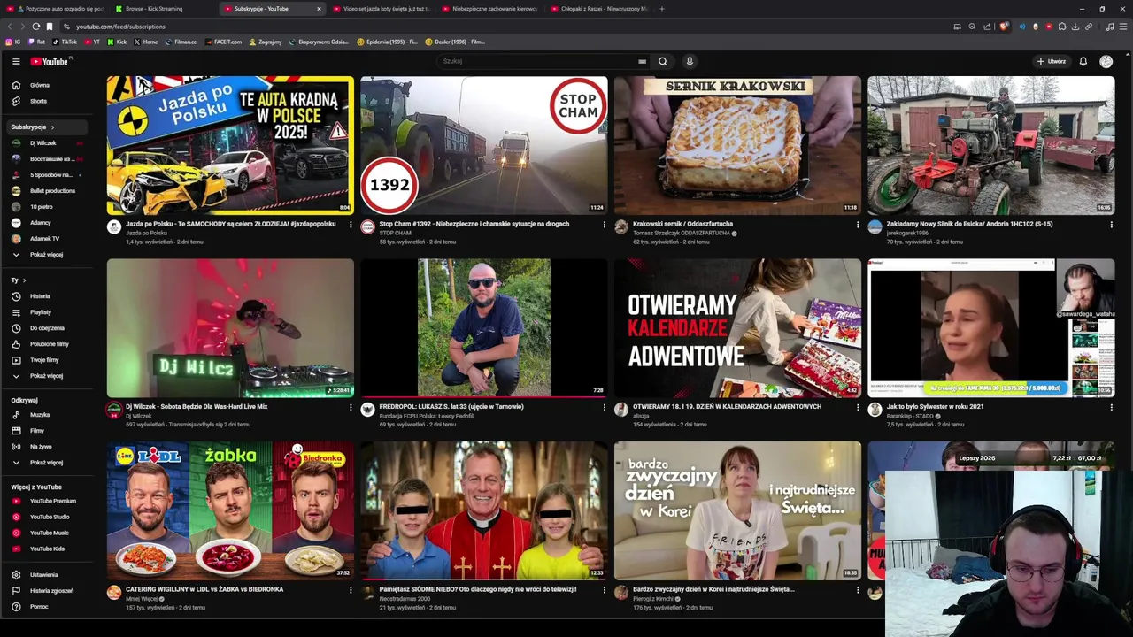Open the YouTube hamburger menu

coord(16,61)
